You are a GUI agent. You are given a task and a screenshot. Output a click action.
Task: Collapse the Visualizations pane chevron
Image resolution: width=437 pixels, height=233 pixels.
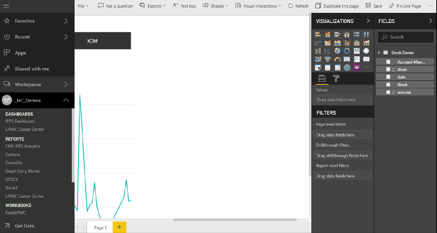click(368, 21)
